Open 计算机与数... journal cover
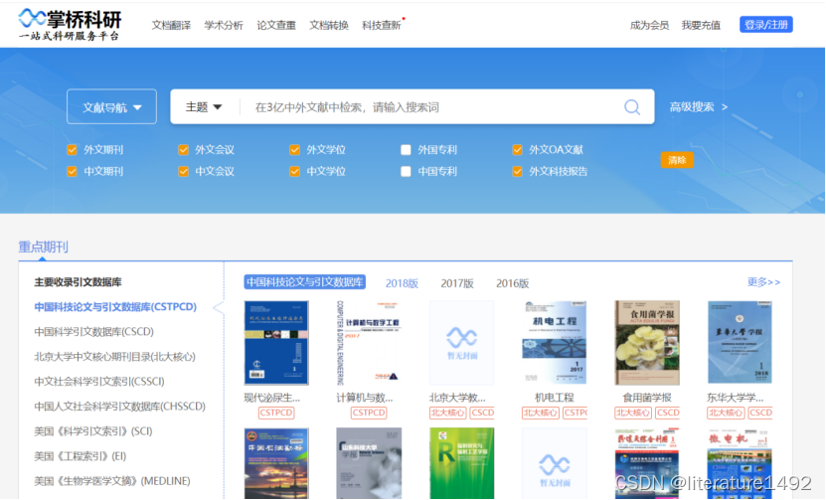The width and height of the screenshot is (826, 500). [369, 343]
